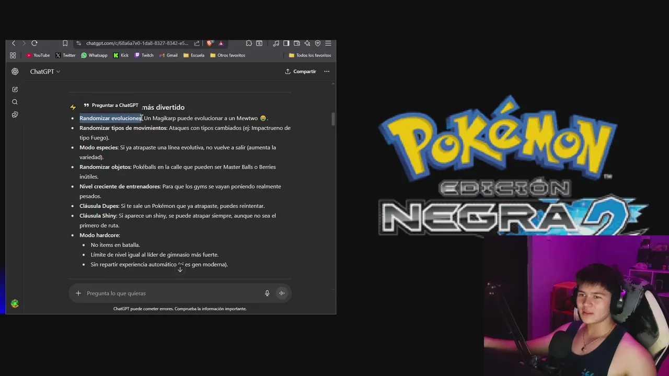Click the No ítems en batalla line
The width and height of the screenshot is (669, 376).
tap(116, 245)
